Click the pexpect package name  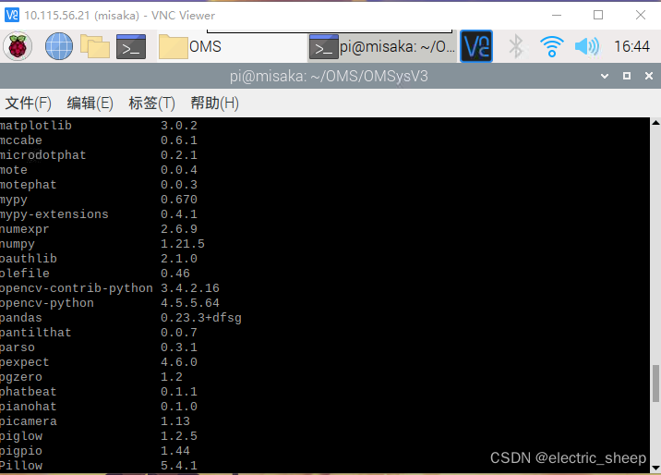[24, 362]
